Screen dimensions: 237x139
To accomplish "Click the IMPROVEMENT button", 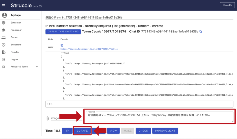I will [x=165, y=131].
